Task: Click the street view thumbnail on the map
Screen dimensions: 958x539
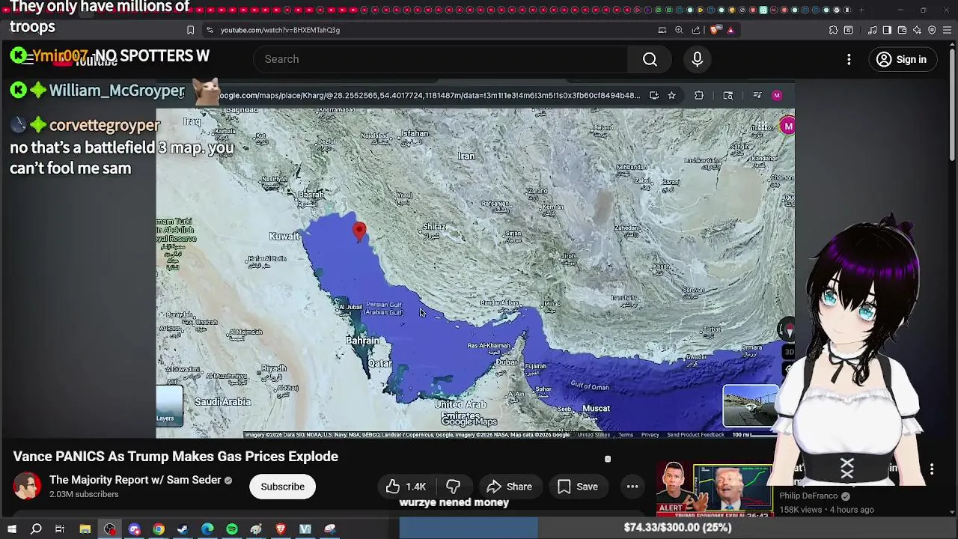Action: click(x=750, y=405)
